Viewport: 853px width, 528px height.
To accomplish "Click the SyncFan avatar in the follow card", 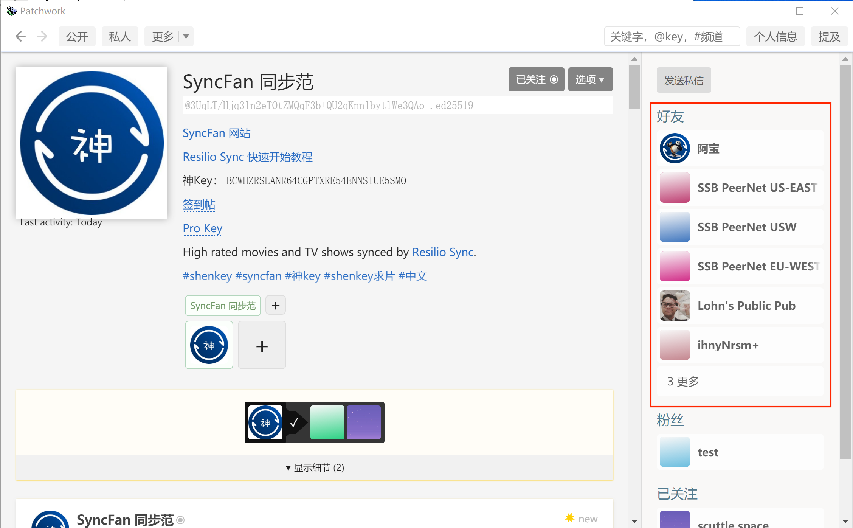I will (265, 422).
